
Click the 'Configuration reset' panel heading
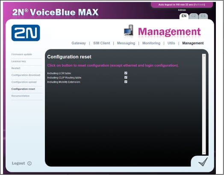(x=69, y=57)
